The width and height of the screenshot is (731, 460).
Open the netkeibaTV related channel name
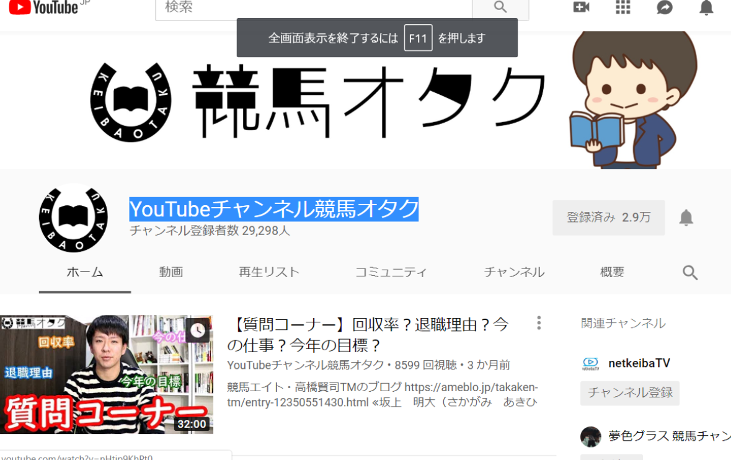coord(639,363)
